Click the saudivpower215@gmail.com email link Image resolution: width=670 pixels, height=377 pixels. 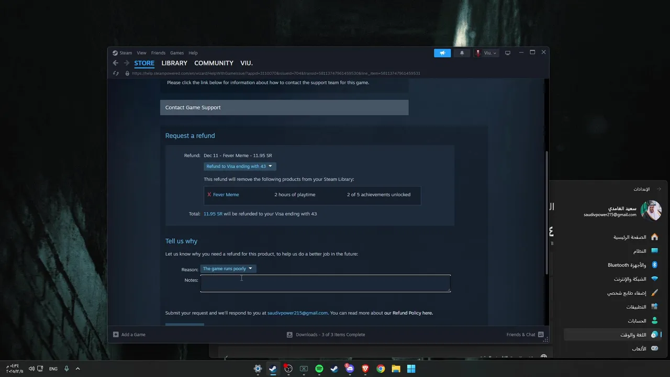pyautogui.click(x=297, y=313)
